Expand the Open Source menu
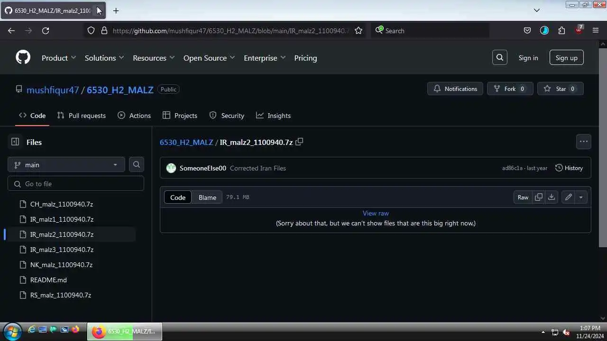607x341 pixels. (209, 58)
